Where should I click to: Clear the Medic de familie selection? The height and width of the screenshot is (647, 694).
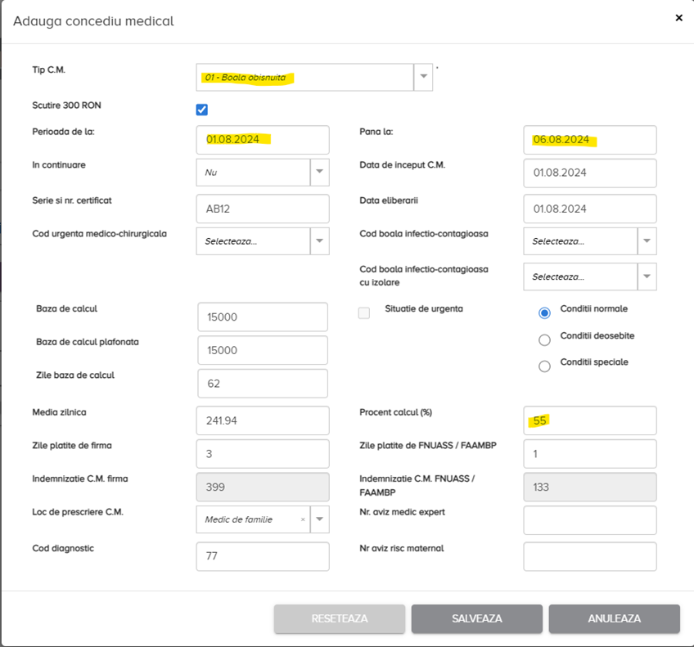point(303,519)
